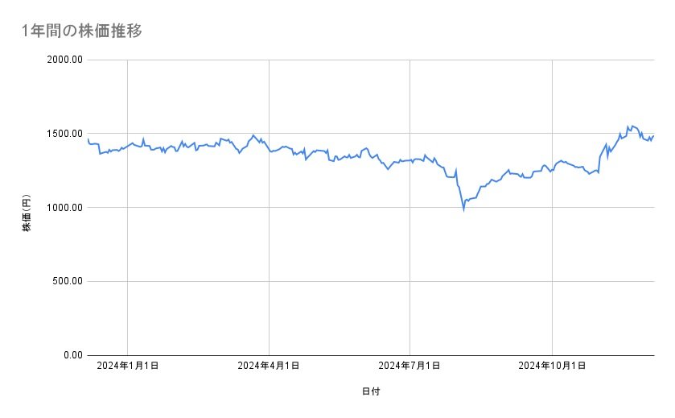
Task: Click the line's peak just before 2024年4月1日
Action: (253, 135)
